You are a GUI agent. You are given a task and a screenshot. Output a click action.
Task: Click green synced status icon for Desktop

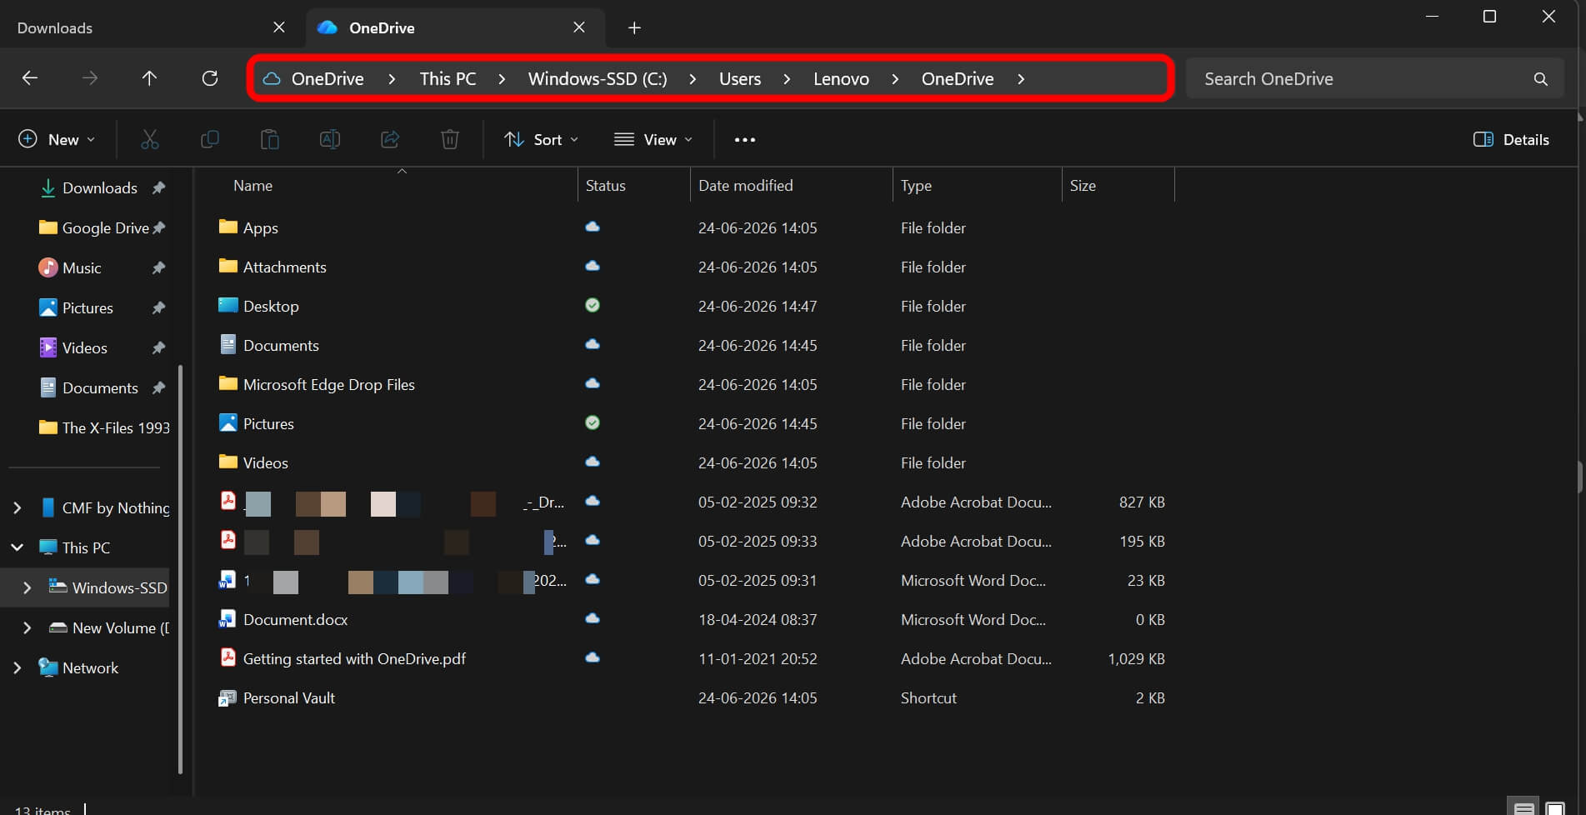click(593, 305)
